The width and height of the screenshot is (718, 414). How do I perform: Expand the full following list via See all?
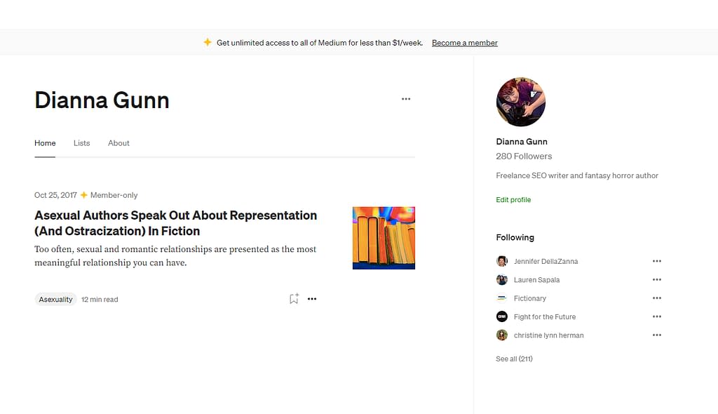click(x=514, y=359)
